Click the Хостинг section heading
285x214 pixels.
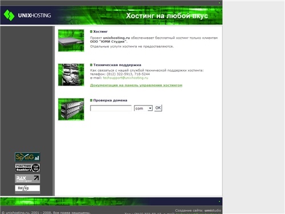click(x=100, y=31)
